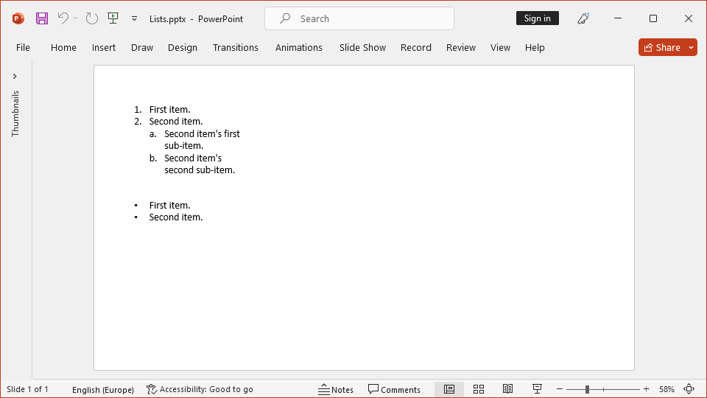The width and height of the screenshot is (707, 398).
Task: Click the Undo arrow icon
Action: click(x=63, y=18)
